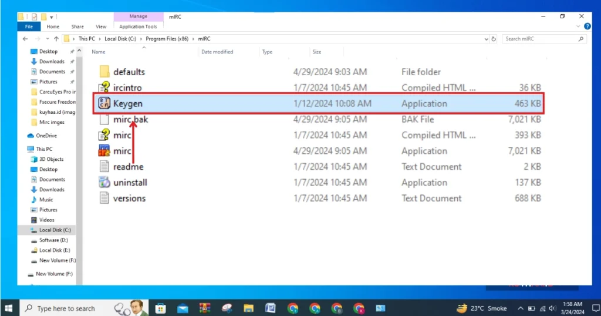
Task: Click the volume icon in system tray
Action: 552,308
